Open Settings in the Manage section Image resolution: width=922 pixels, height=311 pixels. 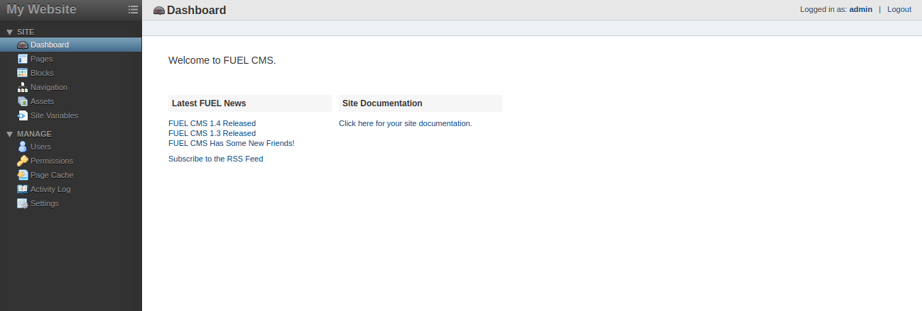tap(71, 203)
